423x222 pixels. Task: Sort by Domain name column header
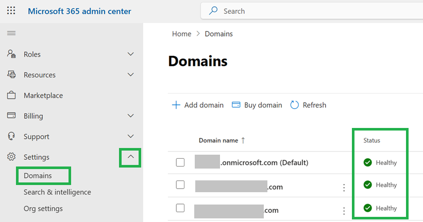(218, 140)
